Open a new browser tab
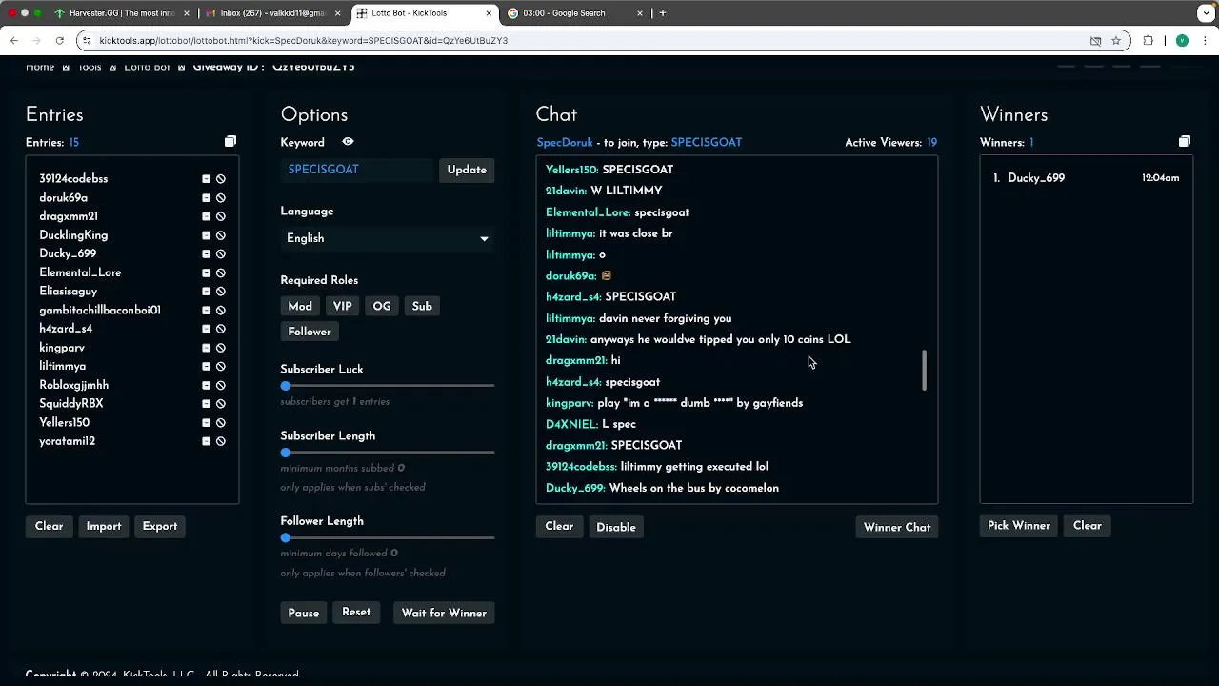Viewport: 1219px width, 686px height. [663, 13]
